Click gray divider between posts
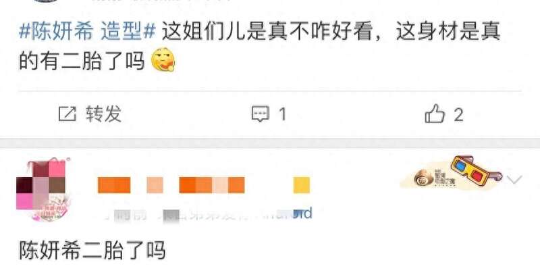540x275 pixels. click(270, 143)
